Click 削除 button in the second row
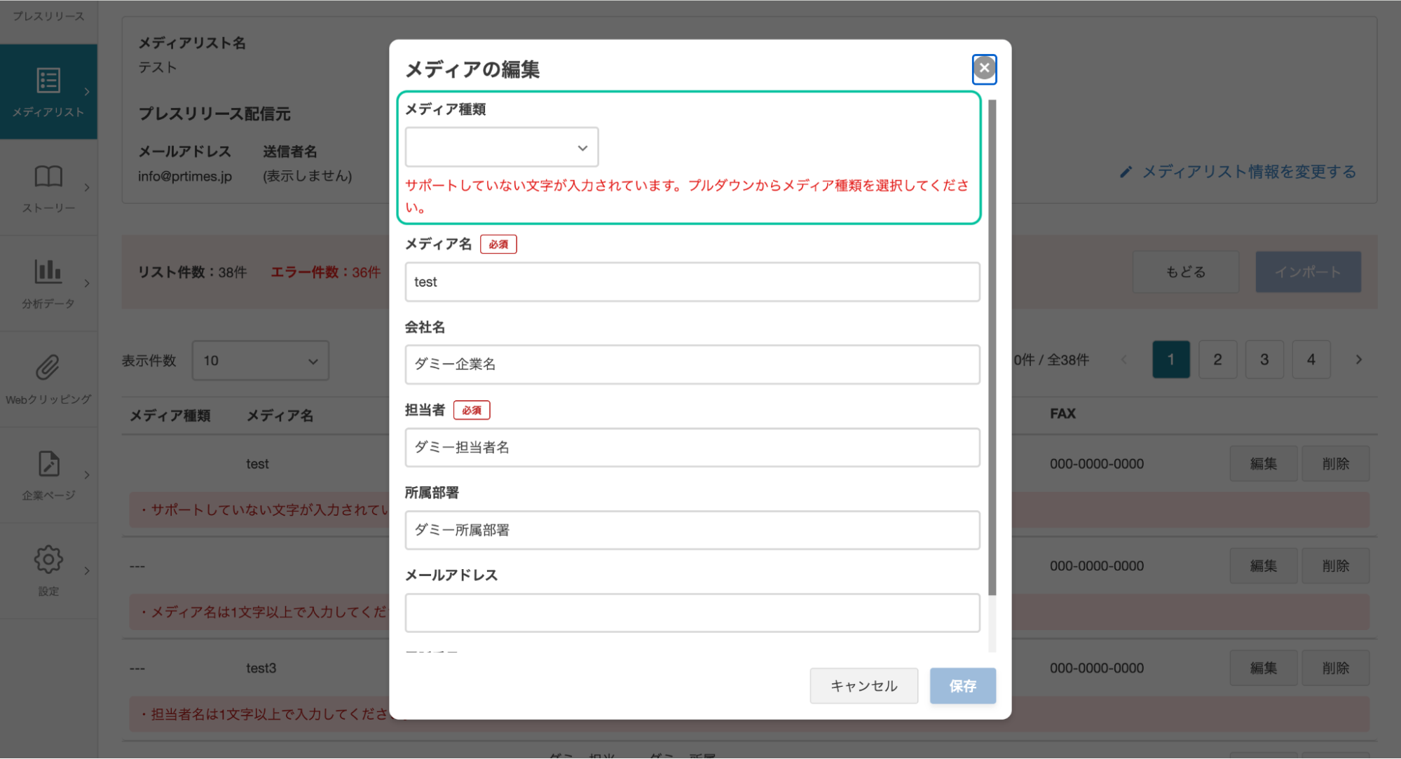 (1335, 566)
